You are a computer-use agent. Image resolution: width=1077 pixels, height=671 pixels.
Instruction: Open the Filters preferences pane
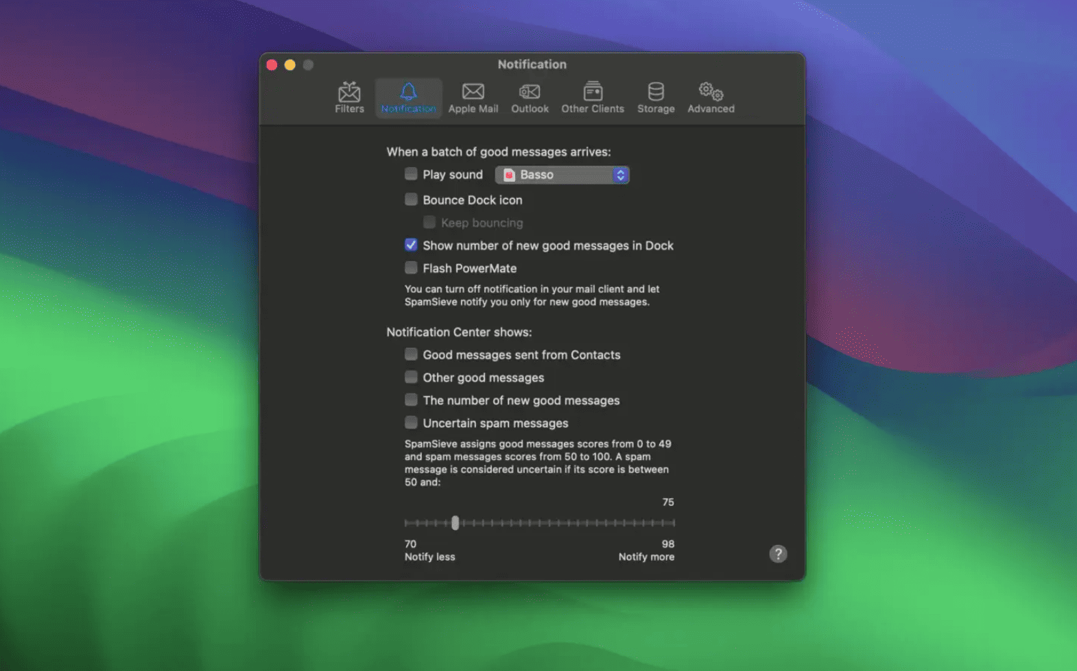point(349,98)
